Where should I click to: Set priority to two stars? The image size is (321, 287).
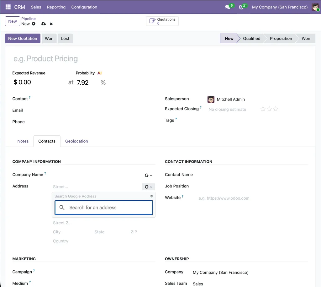[269, 109]
